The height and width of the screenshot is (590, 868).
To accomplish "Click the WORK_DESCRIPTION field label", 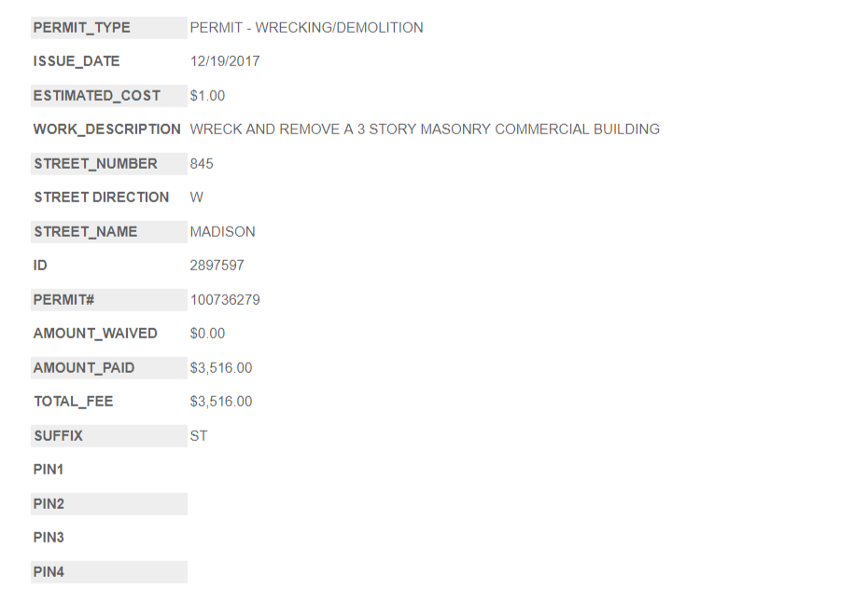I will coord(106,130).
